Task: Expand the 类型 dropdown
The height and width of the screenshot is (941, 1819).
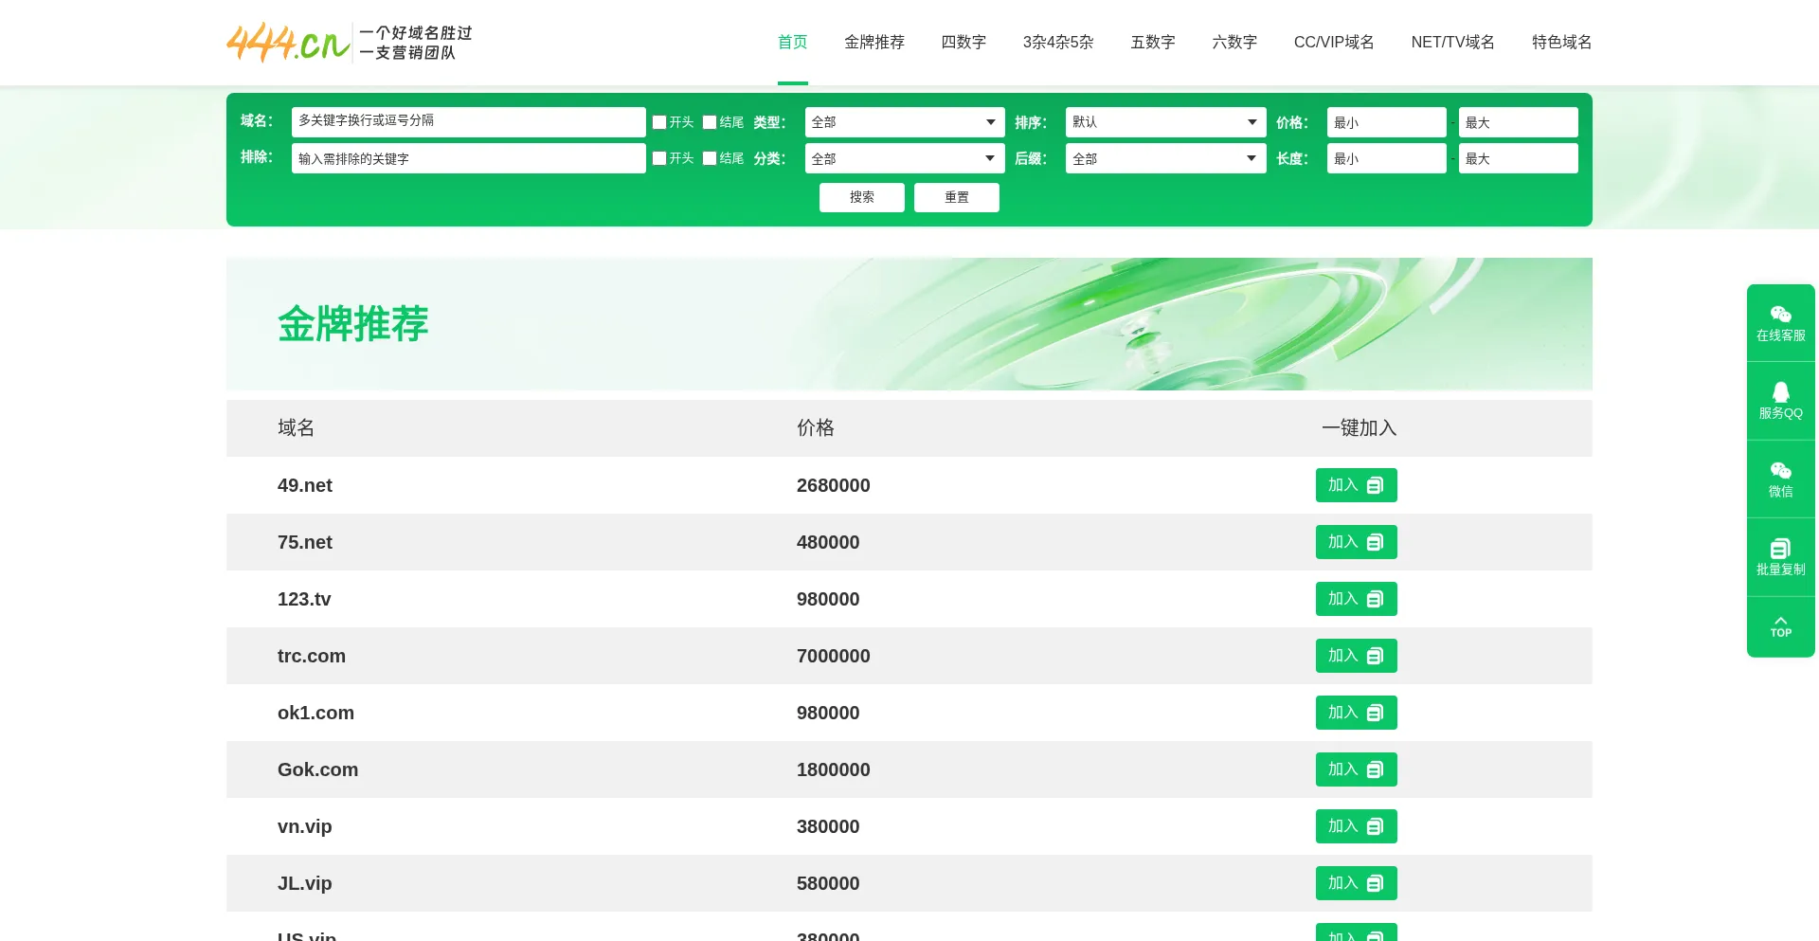Action: coord(905,122)
